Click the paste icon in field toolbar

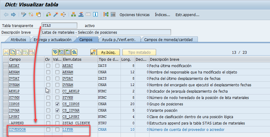pyautogui.click(x=19, y=52)
